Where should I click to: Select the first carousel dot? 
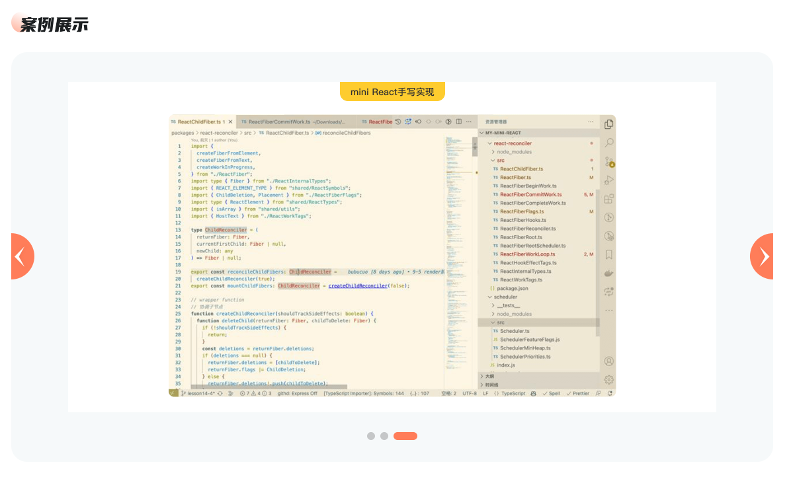pyautogui.click(x=371, y=436)
